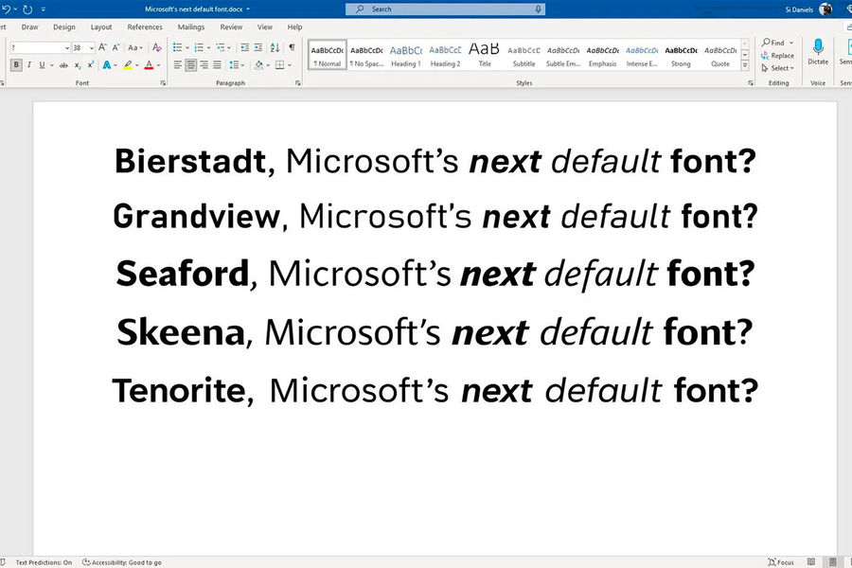
Task: Click Decrease Font Size icon
Action: pos(115,47)
